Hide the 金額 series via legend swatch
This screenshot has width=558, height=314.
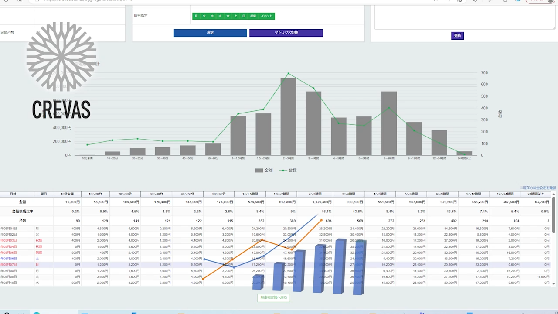point(259,171)
